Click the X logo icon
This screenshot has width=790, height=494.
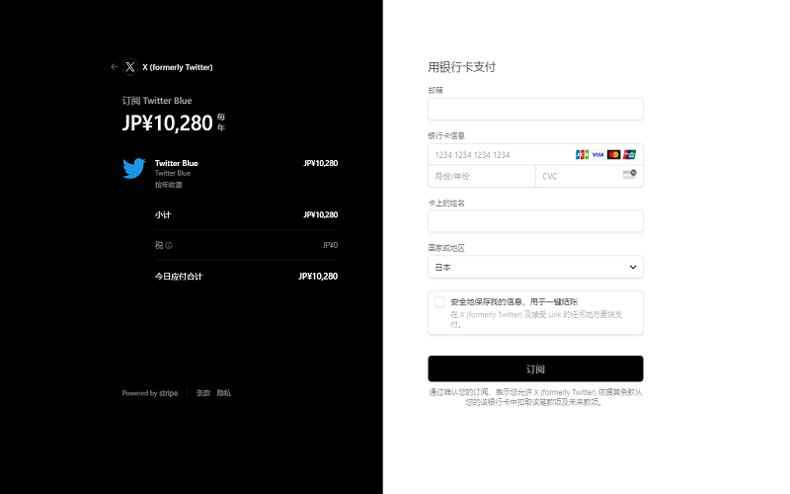(x=130, y=66)
